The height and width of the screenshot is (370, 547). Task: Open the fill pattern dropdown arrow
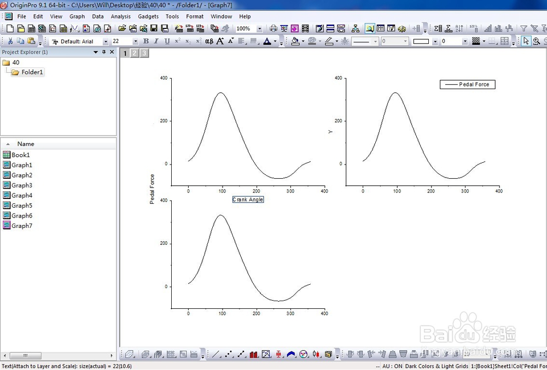(x=484, y=41)
